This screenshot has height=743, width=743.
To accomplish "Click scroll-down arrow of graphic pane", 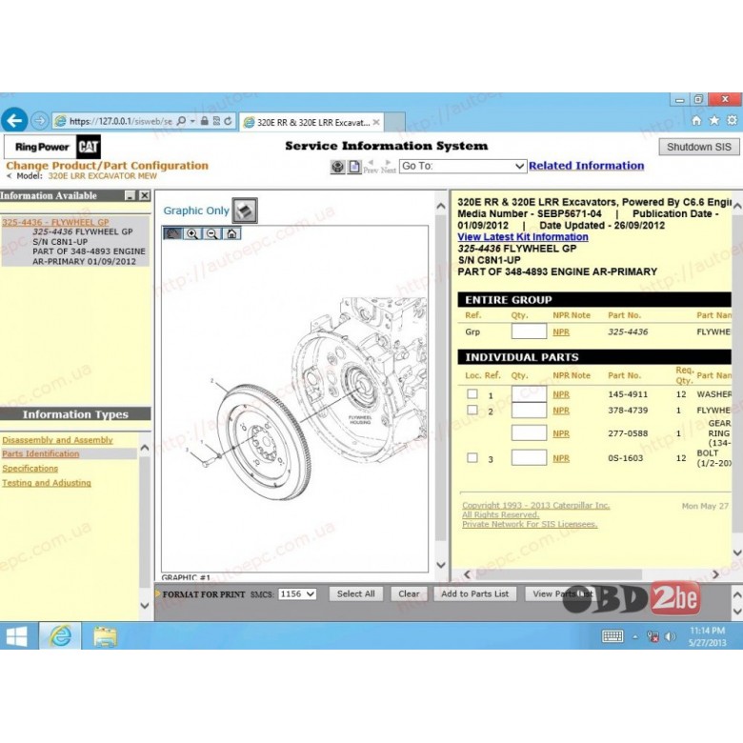I will (441, 565).
